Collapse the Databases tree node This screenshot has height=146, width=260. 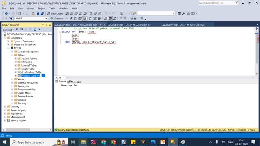tap(5, 38)
